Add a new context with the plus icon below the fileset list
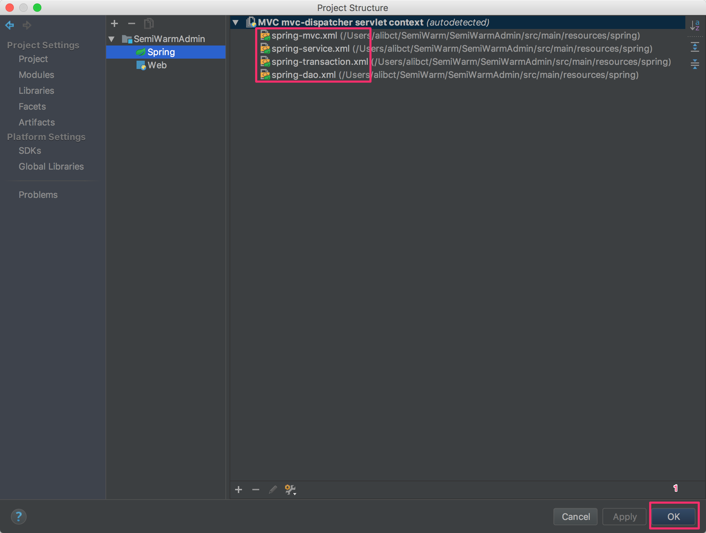 point(239,490)
